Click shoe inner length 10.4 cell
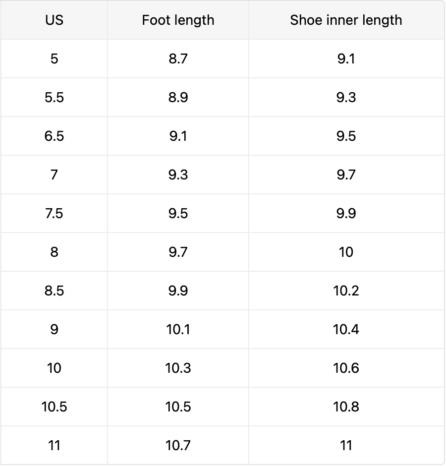Image resolution: width=446 pixels, height=466 pixels. tap(346, 330)
